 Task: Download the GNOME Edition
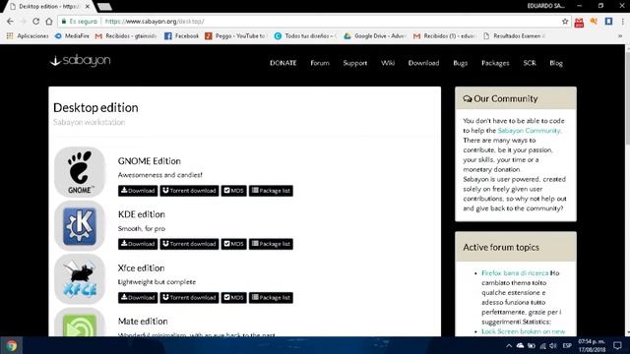click(x=138, y=191)
